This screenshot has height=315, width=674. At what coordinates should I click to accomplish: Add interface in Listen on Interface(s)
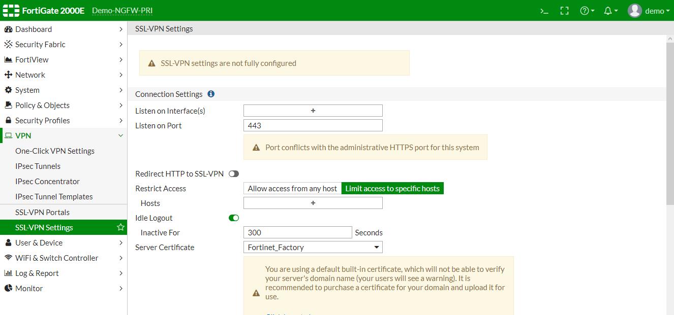(313, 111)
